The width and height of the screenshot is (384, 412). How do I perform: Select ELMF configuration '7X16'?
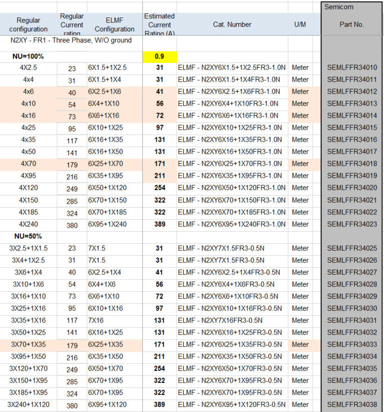click(96, 320)
